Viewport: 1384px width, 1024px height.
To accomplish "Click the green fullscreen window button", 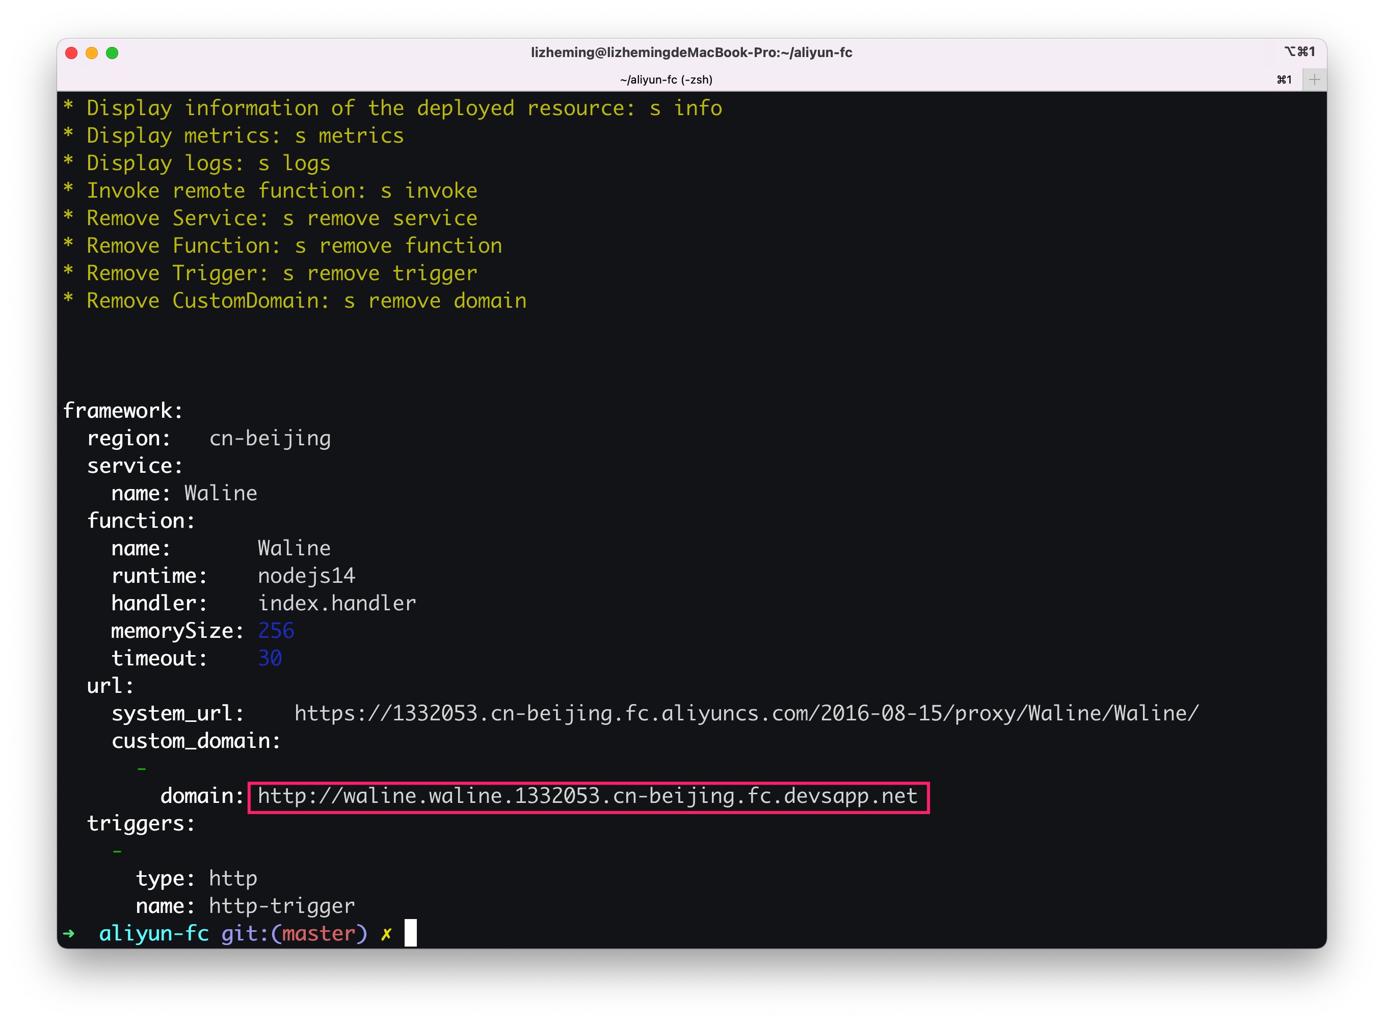I will [x=112, y=52].
